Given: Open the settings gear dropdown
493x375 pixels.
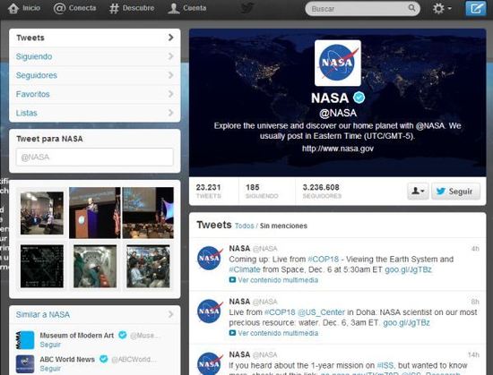Looking at the screenshot, I should [x=441, y=8].
